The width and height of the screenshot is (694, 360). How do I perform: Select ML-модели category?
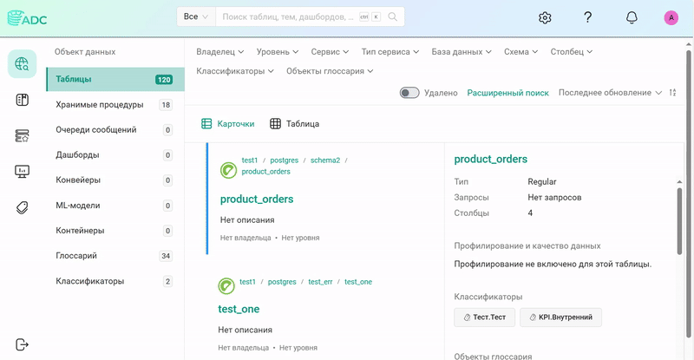115,206
